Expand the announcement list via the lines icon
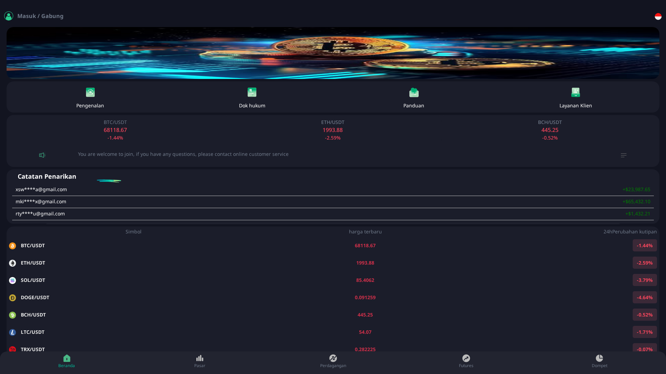 coord(623,155)
